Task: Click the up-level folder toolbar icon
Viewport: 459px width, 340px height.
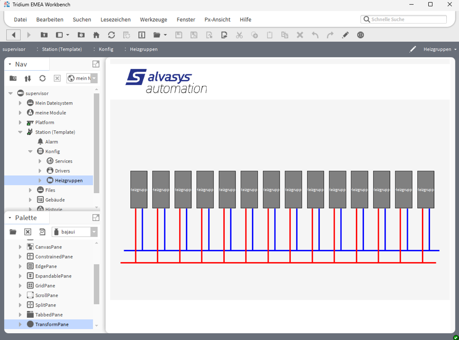Action: pyautogui.click(x=44, y=35)
